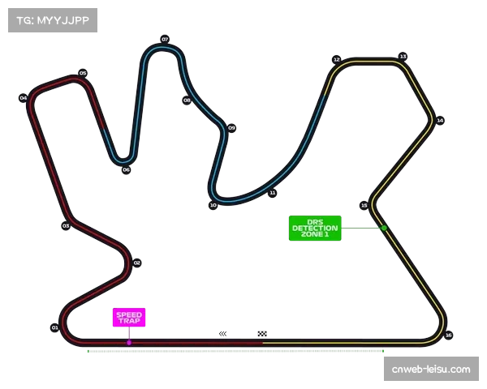Click corner number 05 marker
Viewport: 487px width, 389px height.
pyautogui.click(x=83, y=73)
